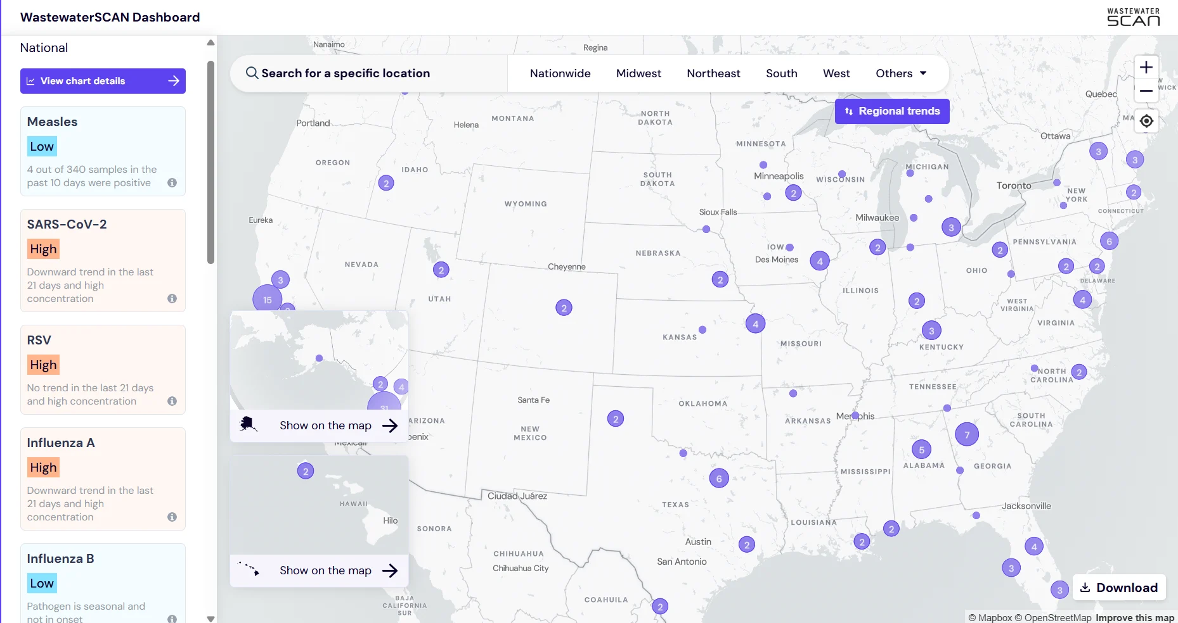Click the Download button on the map
The width and height of the screenshot is (1178, 623).
coord(1118,587)
